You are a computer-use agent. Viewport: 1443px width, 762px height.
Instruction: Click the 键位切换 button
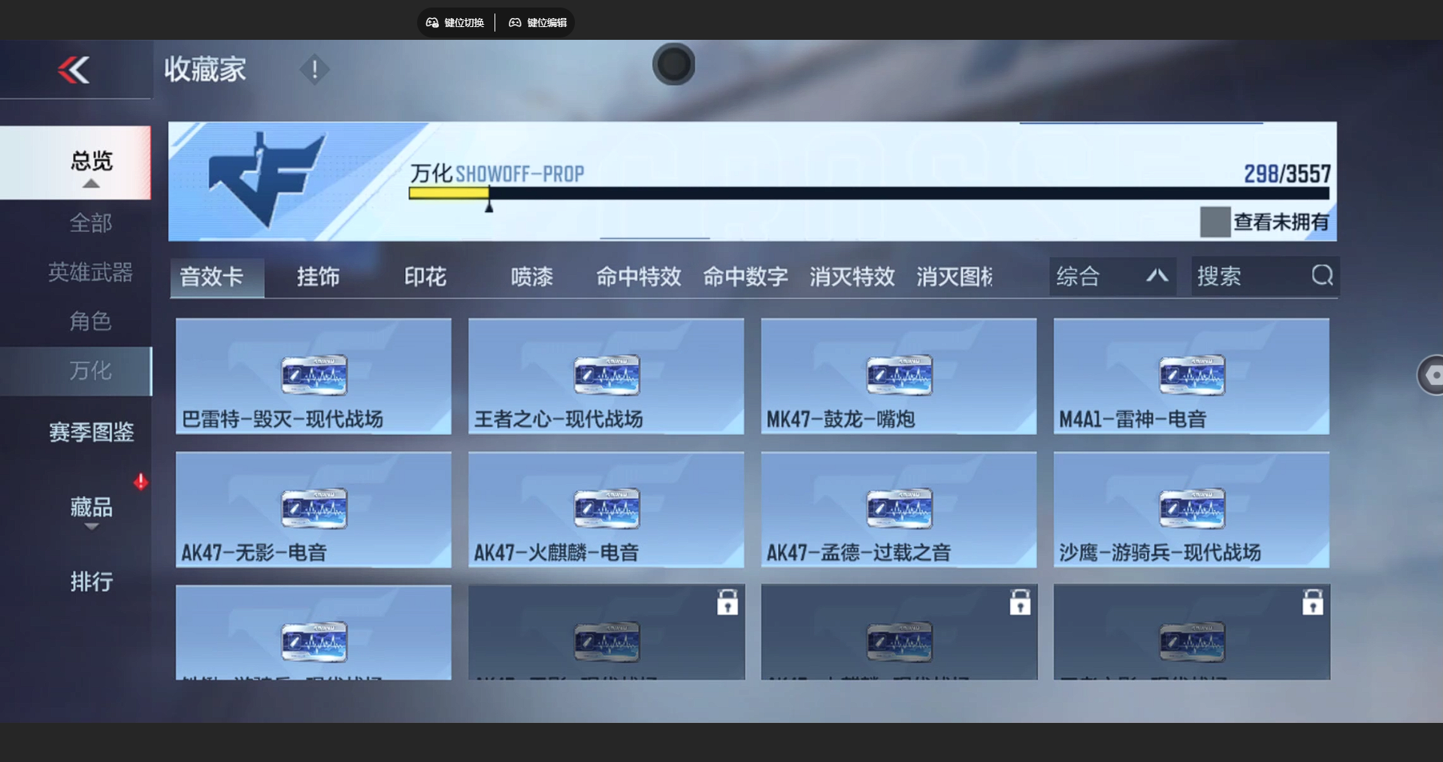[x=455, y=23]
